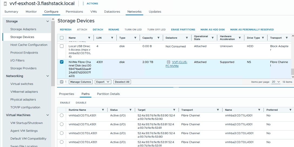
Task: Click the DETACH button
Action: pyautogui.click(x=98, y=30)
